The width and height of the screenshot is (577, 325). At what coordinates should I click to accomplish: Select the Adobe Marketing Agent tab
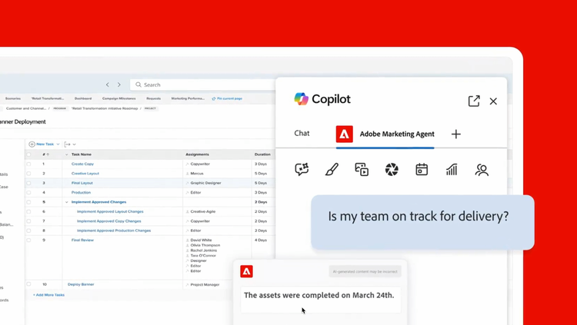pos(385,134)
